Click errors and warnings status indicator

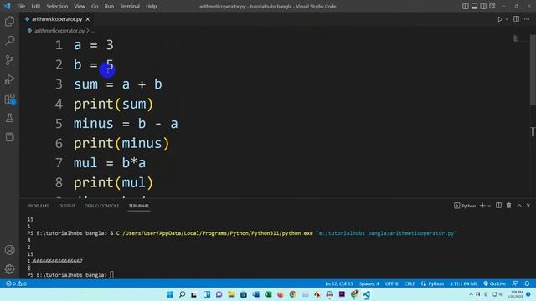point(16,283)
